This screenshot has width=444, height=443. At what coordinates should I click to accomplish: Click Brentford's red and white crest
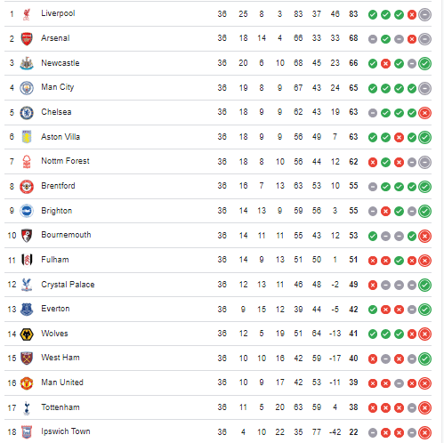(x=27, y=186)
